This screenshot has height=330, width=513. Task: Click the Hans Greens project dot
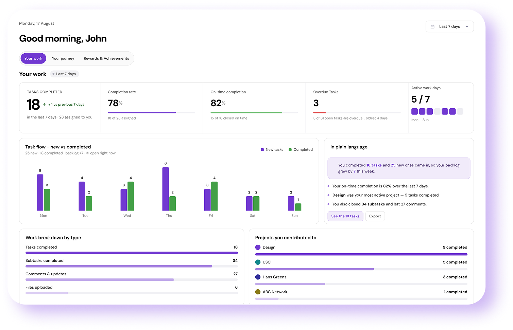pyautogui.click(x=258, y=277)
